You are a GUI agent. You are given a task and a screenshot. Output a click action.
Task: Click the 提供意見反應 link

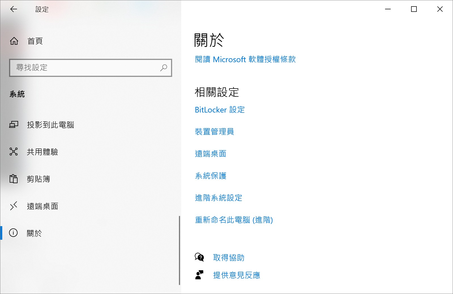tap(237, 275)
